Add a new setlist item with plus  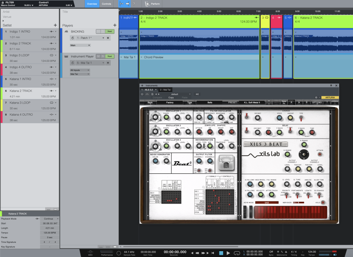(x=55, y=25)
